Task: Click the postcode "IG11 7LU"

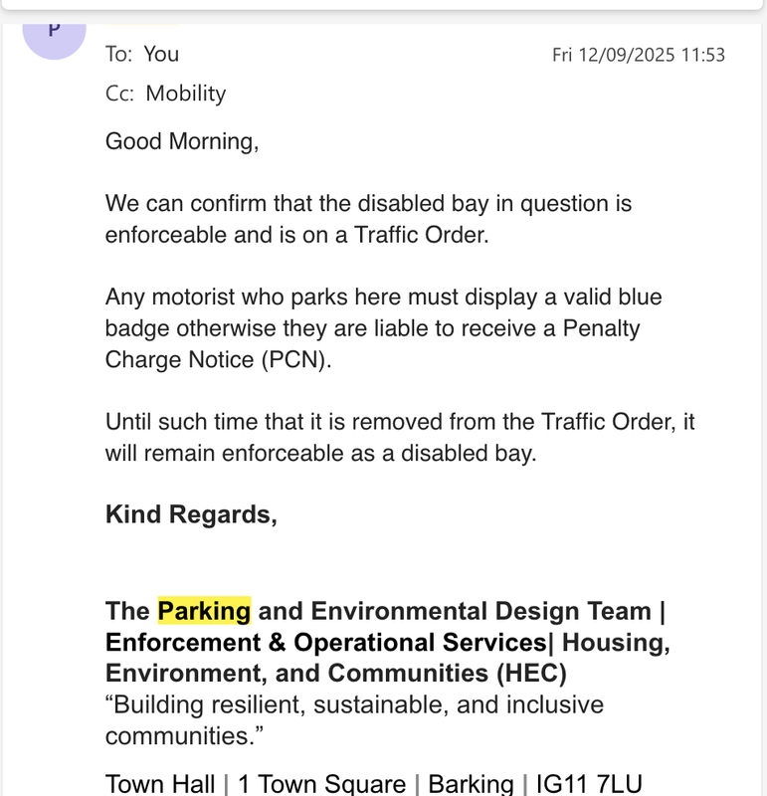Action: (x=589, y=784)
